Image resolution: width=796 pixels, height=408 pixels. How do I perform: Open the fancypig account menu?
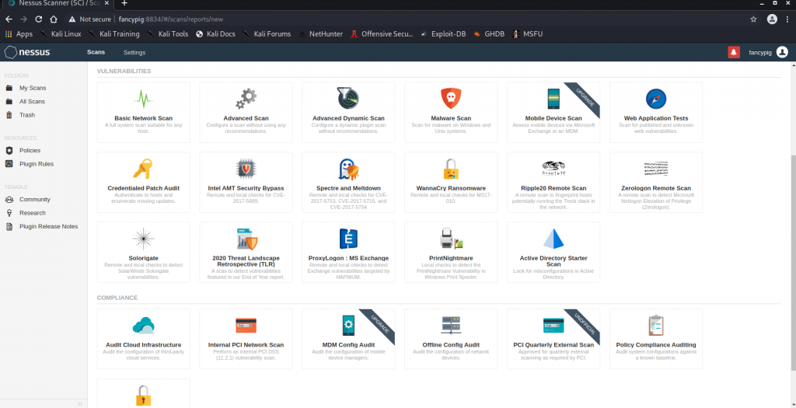[x=768, y=52]
